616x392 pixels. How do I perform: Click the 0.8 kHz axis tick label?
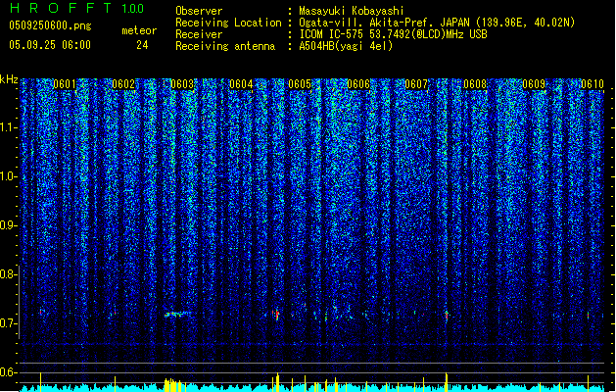[x=8, y=274]
